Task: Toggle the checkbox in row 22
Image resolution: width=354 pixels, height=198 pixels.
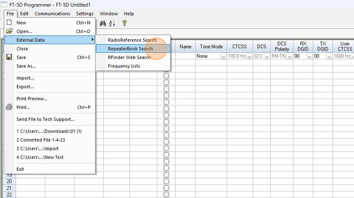Action: tap(166, 194)
